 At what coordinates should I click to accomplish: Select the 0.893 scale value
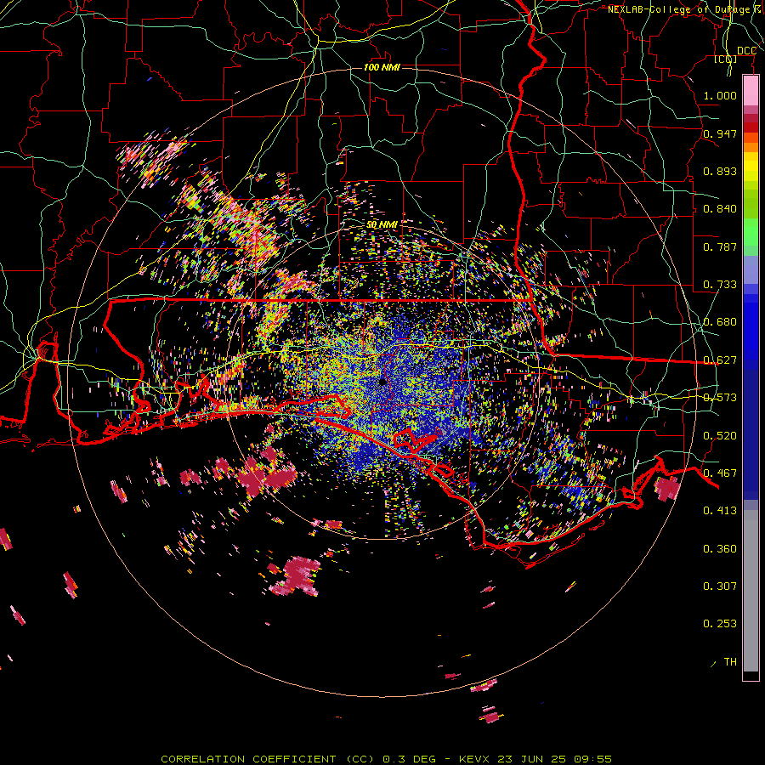click(x=720, y=171)
